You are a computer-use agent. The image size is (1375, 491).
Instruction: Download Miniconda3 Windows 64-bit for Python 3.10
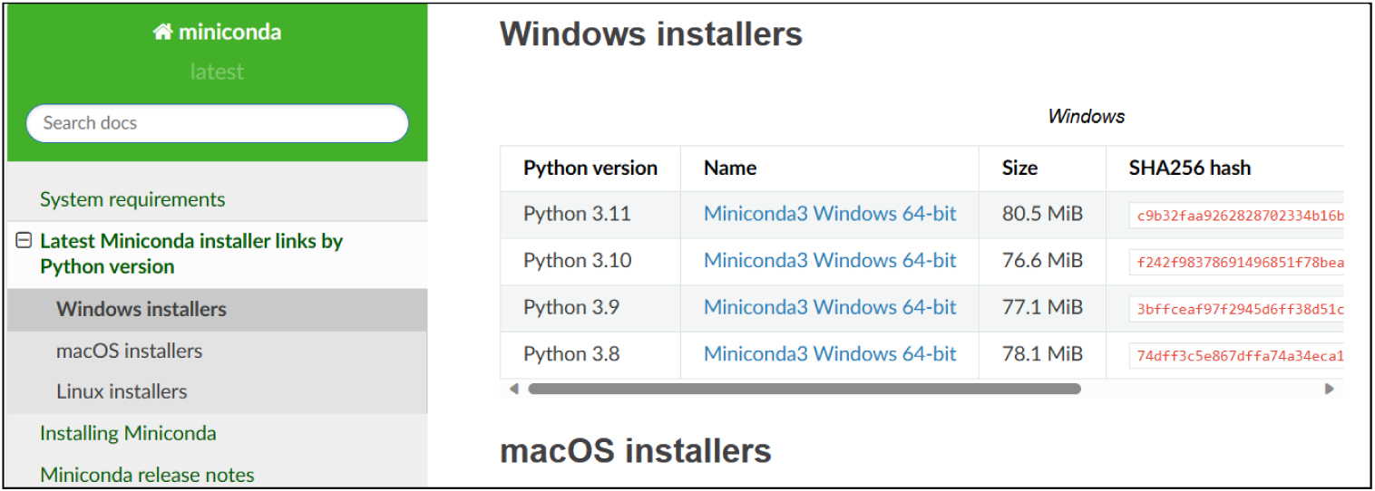[830, 261]
